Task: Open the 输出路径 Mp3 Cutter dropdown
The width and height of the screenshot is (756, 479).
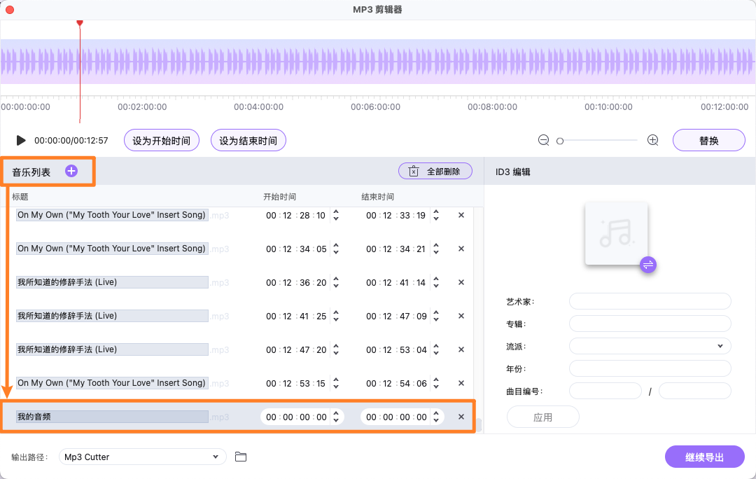Action: [142, 456]
